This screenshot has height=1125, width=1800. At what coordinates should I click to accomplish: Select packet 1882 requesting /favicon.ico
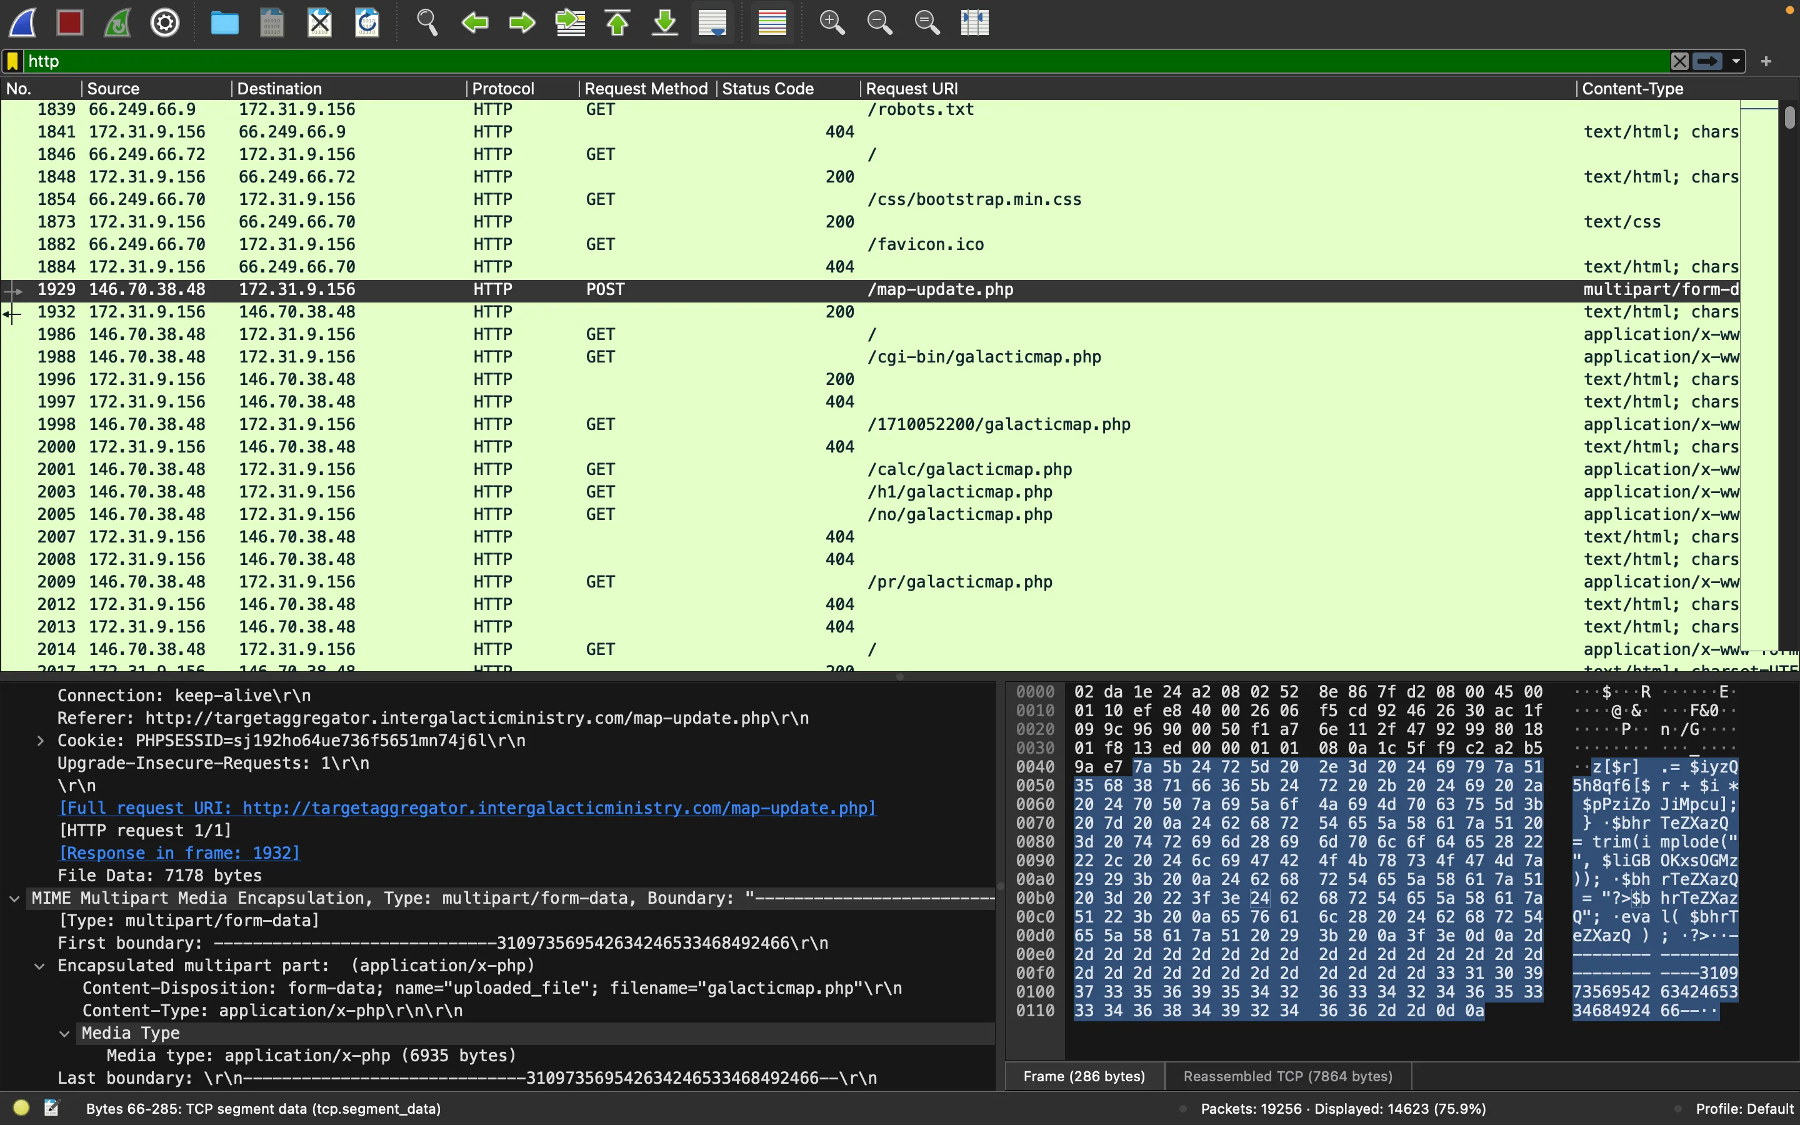pyautogui.click(x=870, y=244)
